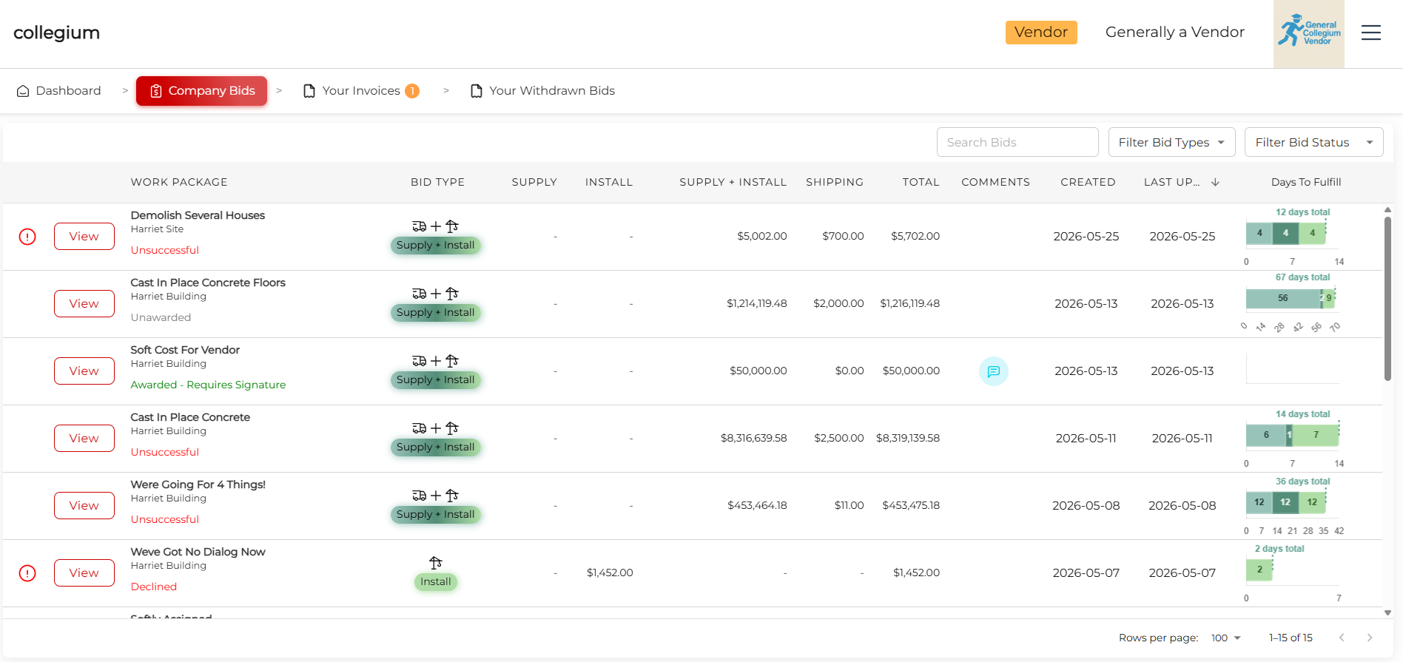Screen dimensions: 1403x662
Task: Open the Rows per page selector
Action: (1225, 638)
